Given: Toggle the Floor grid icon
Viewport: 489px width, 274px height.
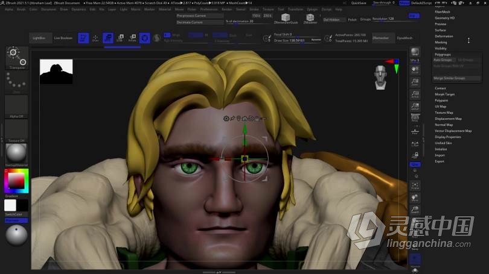Looking at the screenshot, I should 415,131.
